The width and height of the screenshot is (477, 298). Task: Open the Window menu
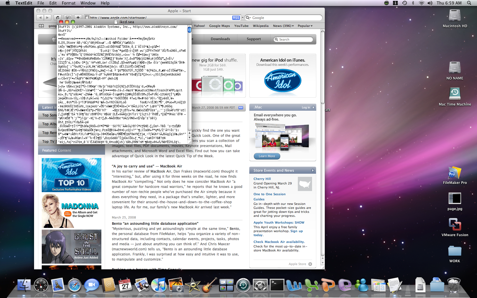coord(88,3)
